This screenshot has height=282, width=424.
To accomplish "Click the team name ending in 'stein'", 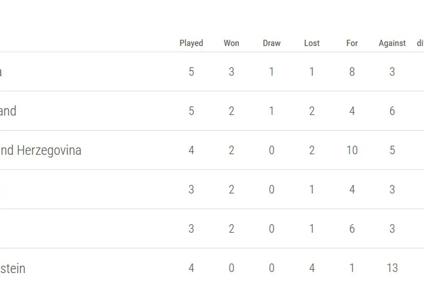I will [12, 268].
